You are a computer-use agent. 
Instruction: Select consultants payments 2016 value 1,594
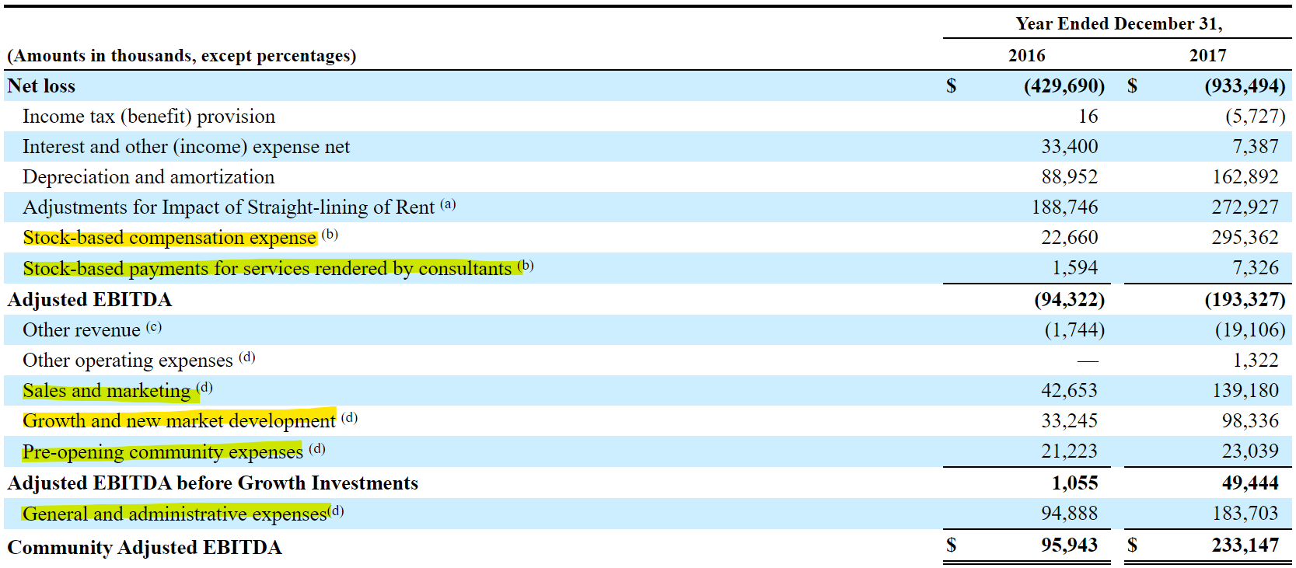point(1074,268)
